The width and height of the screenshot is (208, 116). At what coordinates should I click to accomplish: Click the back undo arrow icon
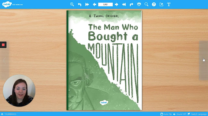coord(79,5)
